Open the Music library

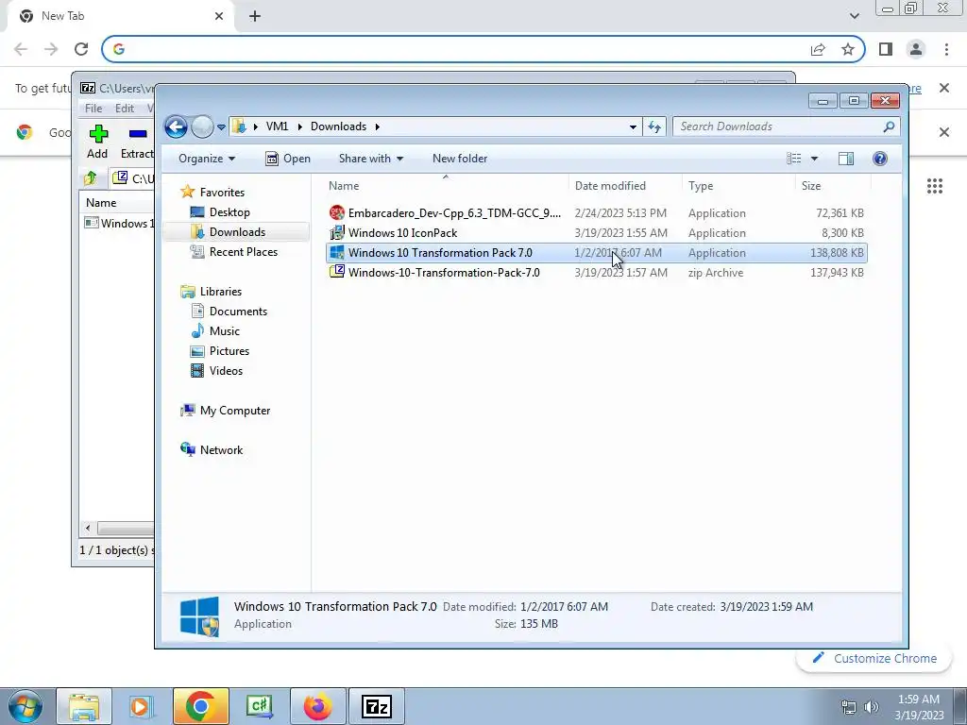coord(224,331)
